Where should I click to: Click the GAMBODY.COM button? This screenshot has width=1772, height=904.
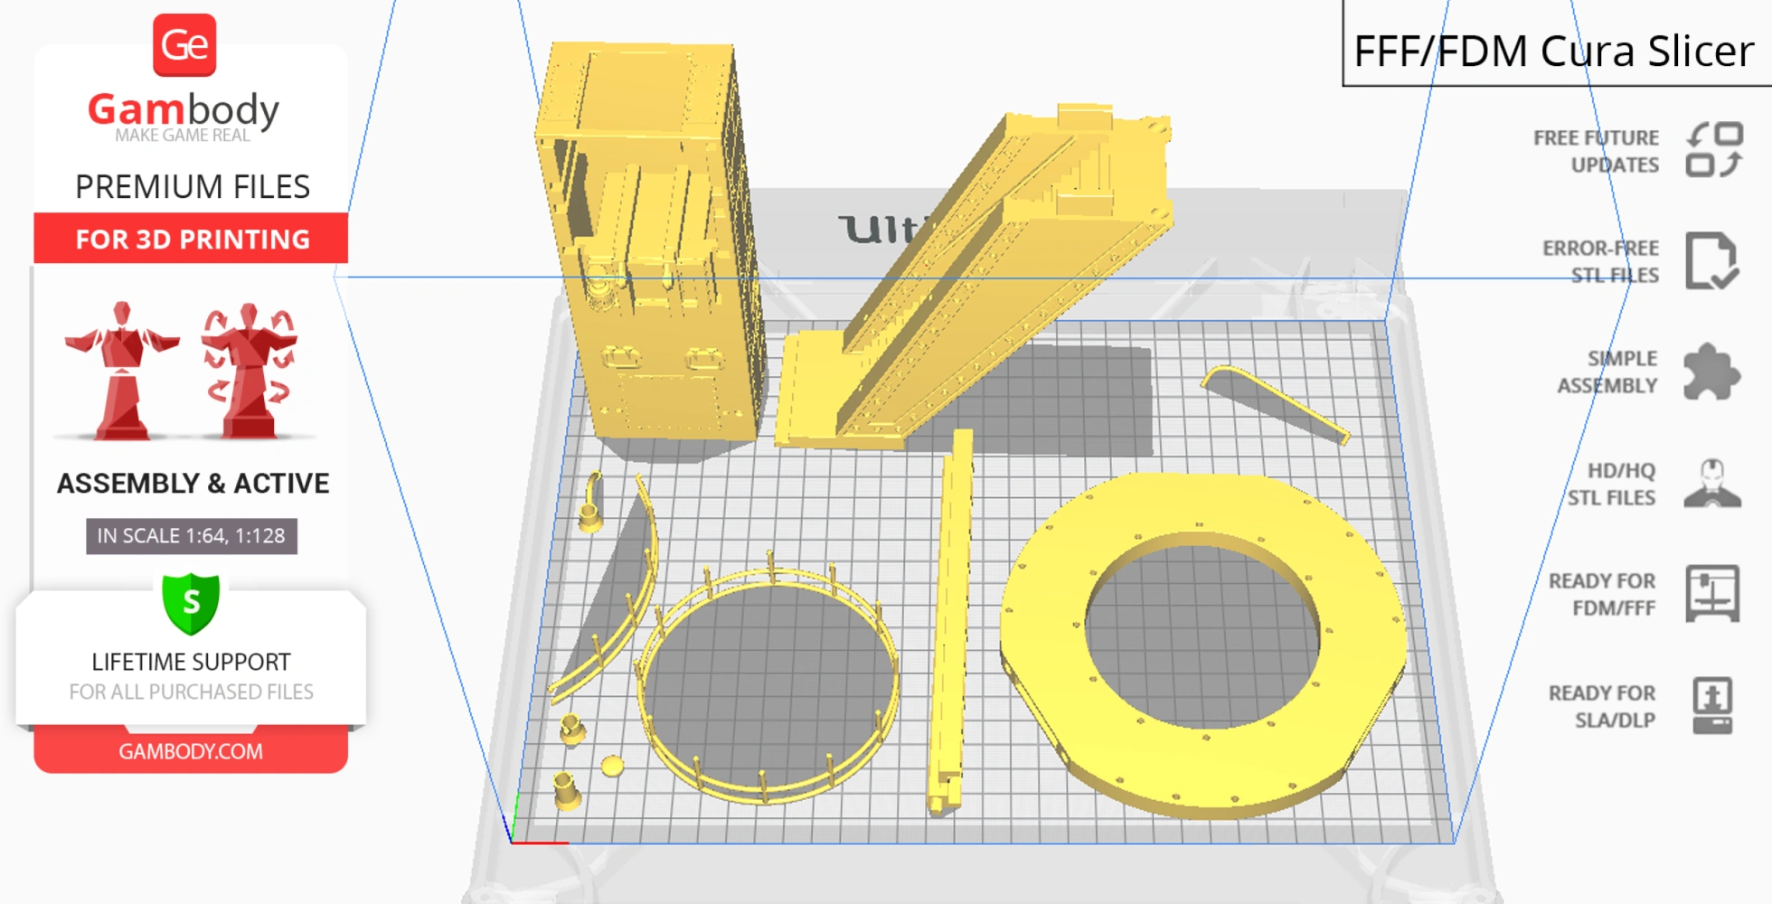click(x=192, y=750)
